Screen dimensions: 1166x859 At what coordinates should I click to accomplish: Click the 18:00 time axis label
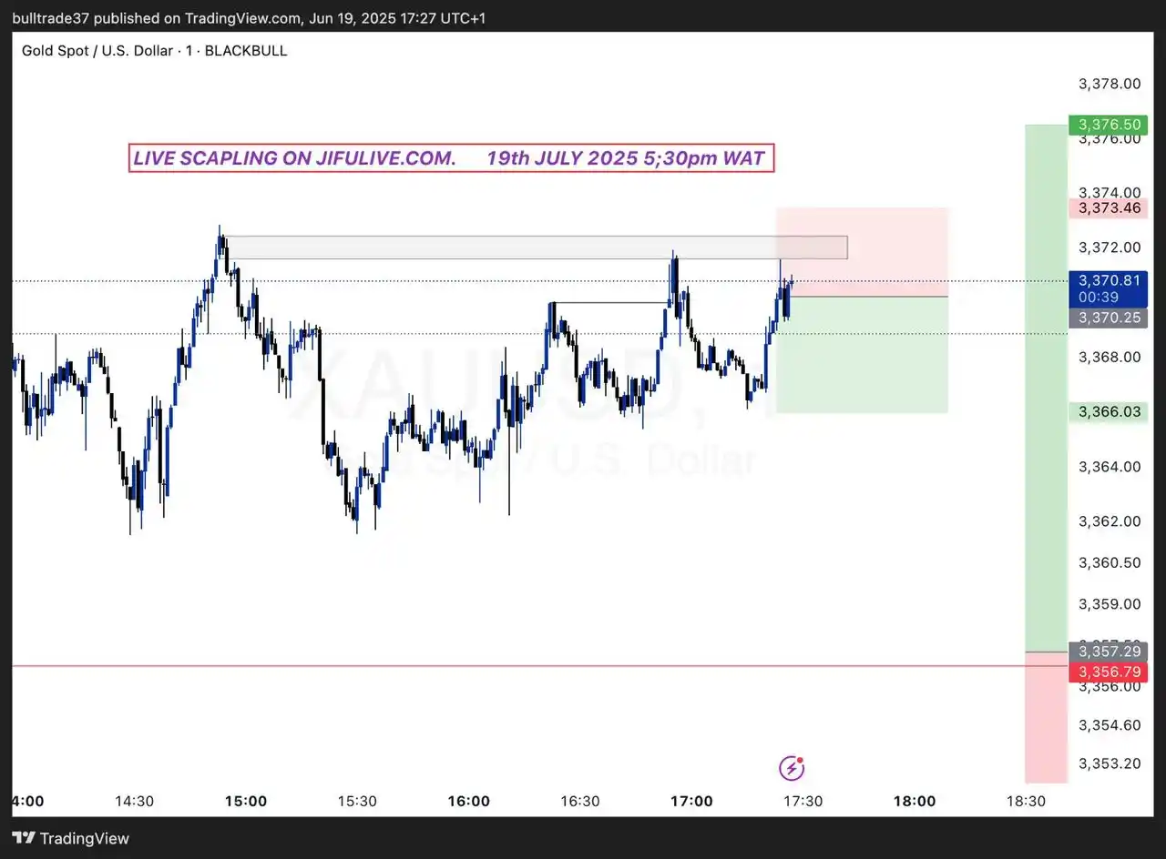pos(915,802)
